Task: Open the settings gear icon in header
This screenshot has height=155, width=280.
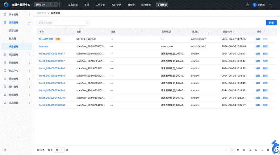Action: pos(247,5)
